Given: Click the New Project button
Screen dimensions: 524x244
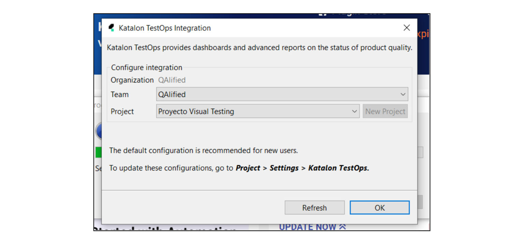Looking at the screenshot, I should (x=385, y=111).
